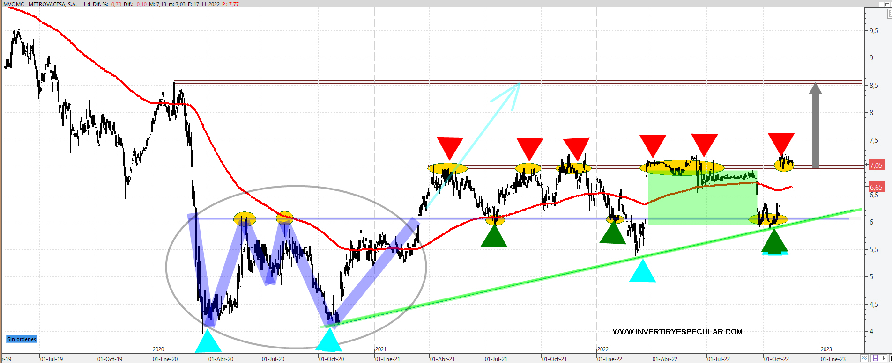
Task: Click the red 7,05 price tag
Action: 876,165
